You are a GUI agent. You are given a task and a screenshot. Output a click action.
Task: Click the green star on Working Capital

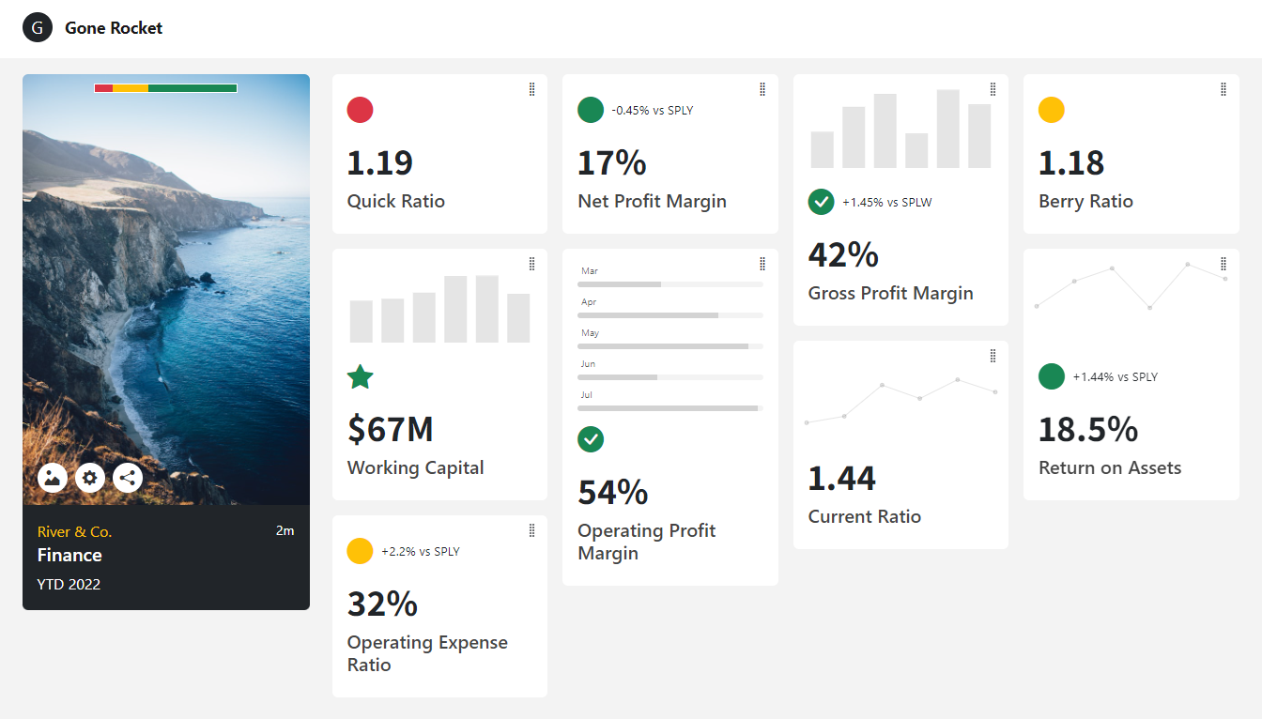(x=361, y=377)
